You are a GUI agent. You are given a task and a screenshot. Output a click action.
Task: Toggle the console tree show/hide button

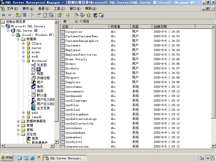(x=25, y=15)
